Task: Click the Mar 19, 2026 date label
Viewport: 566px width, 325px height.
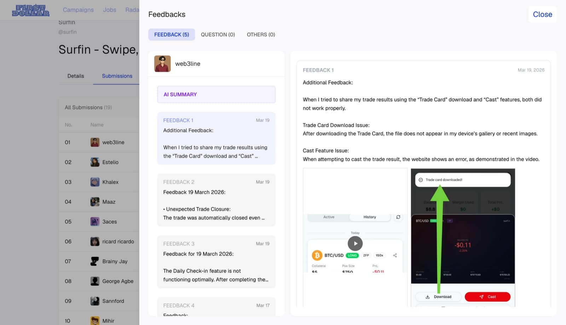Action: (x=531, y=70)
